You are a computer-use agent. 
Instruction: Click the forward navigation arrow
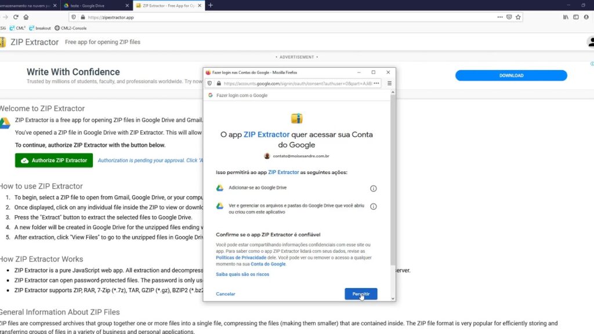[x=5, y=17]
